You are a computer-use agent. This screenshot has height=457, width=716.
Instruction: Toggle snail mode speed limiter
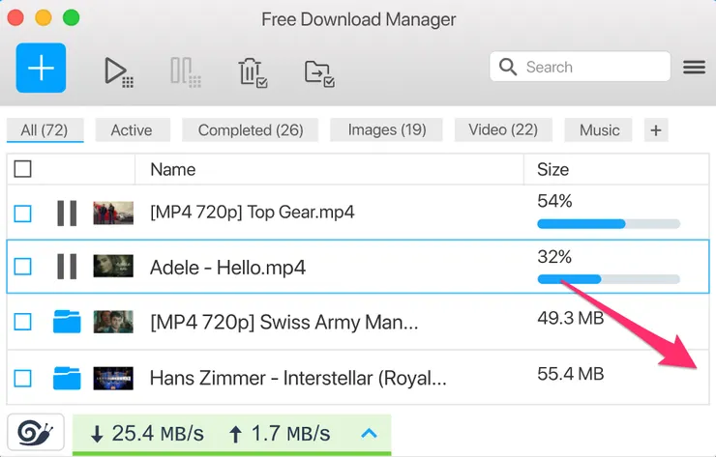(x=36, y=433)
